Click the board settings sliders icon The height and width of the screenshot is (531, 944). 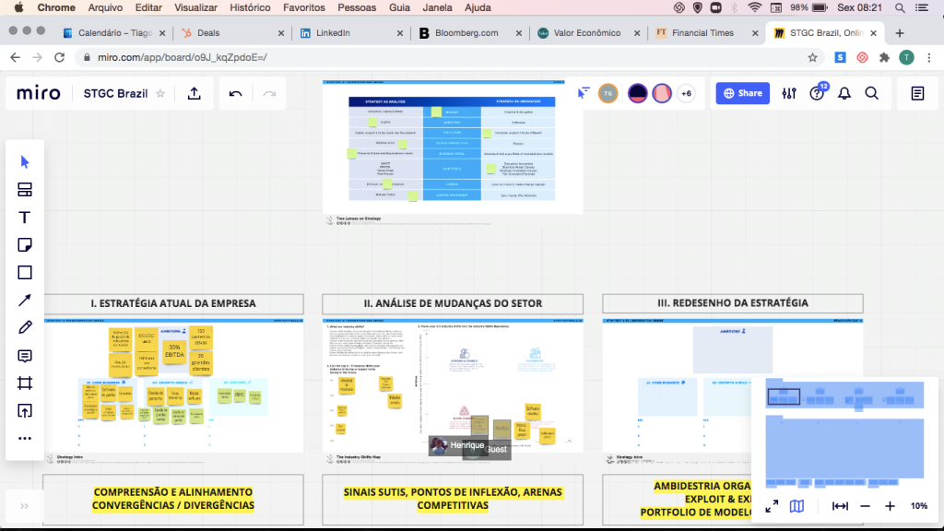[x=789, y=93]
